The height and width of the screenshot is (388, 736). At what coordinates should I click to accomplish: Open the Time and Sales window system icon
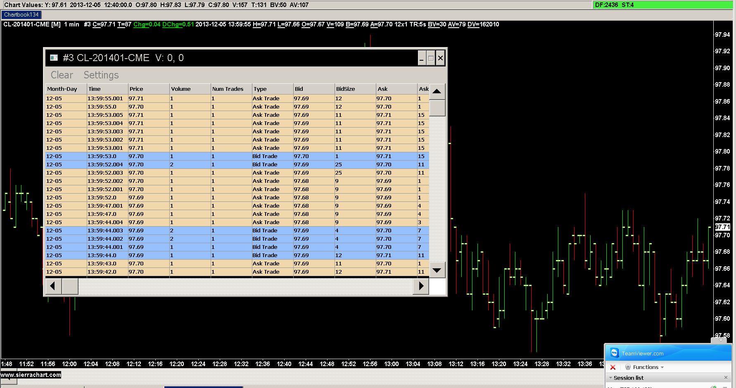coord(54,58)
